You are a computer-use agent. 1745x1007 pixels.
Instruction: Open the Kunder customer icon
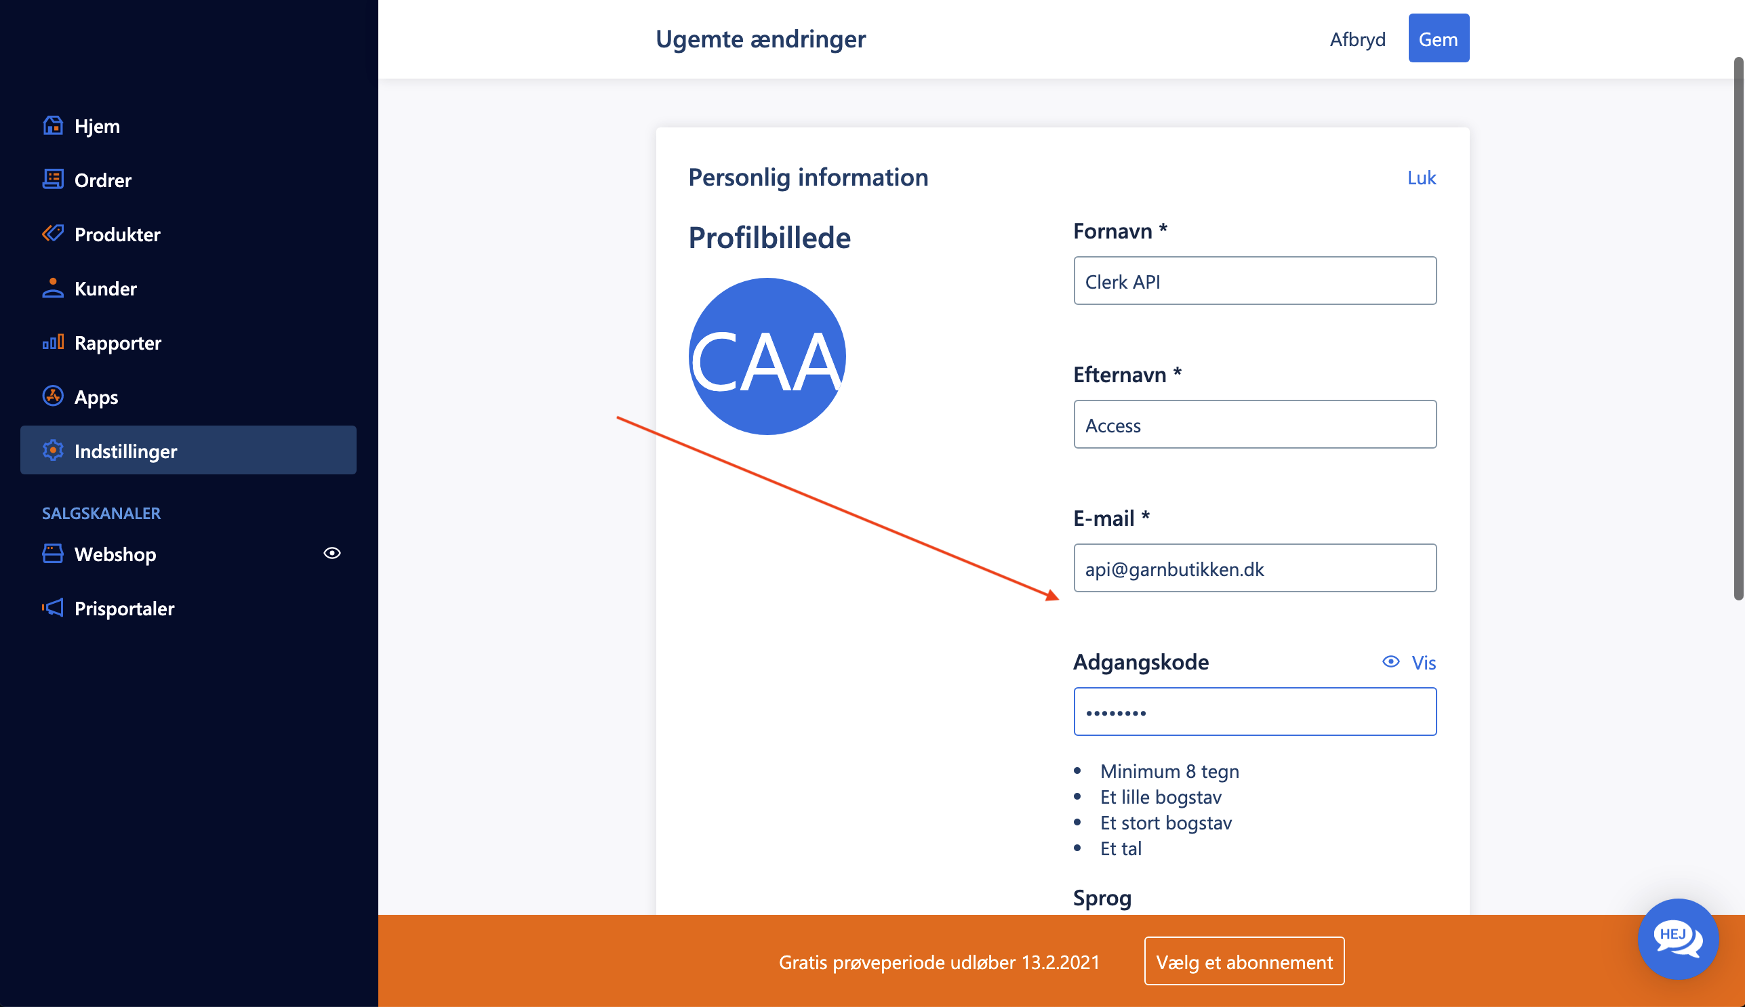pos(54,289)
